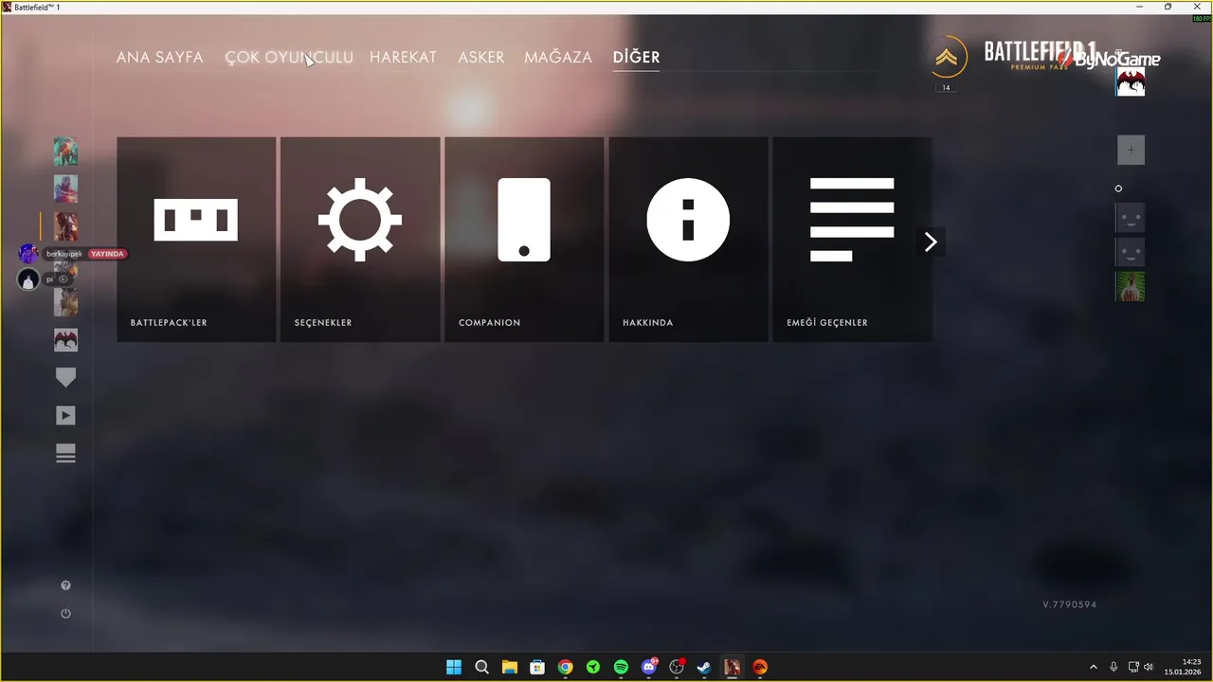Click the version text V.7790594
This screenshot has height=682, width=1213.
(1069, 604)
